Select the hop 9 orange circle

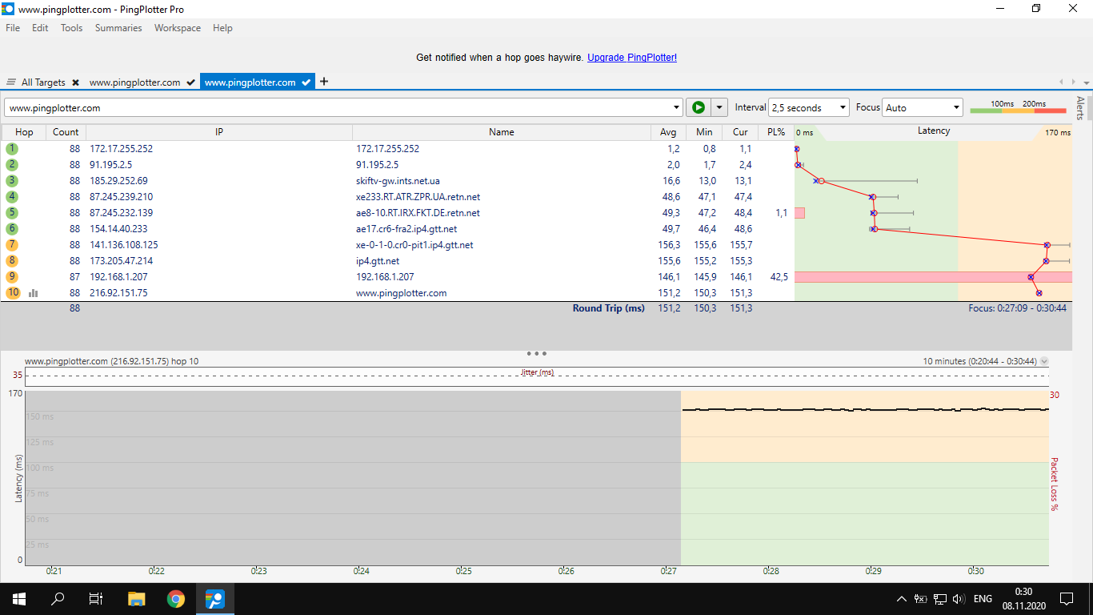(12, 277)
